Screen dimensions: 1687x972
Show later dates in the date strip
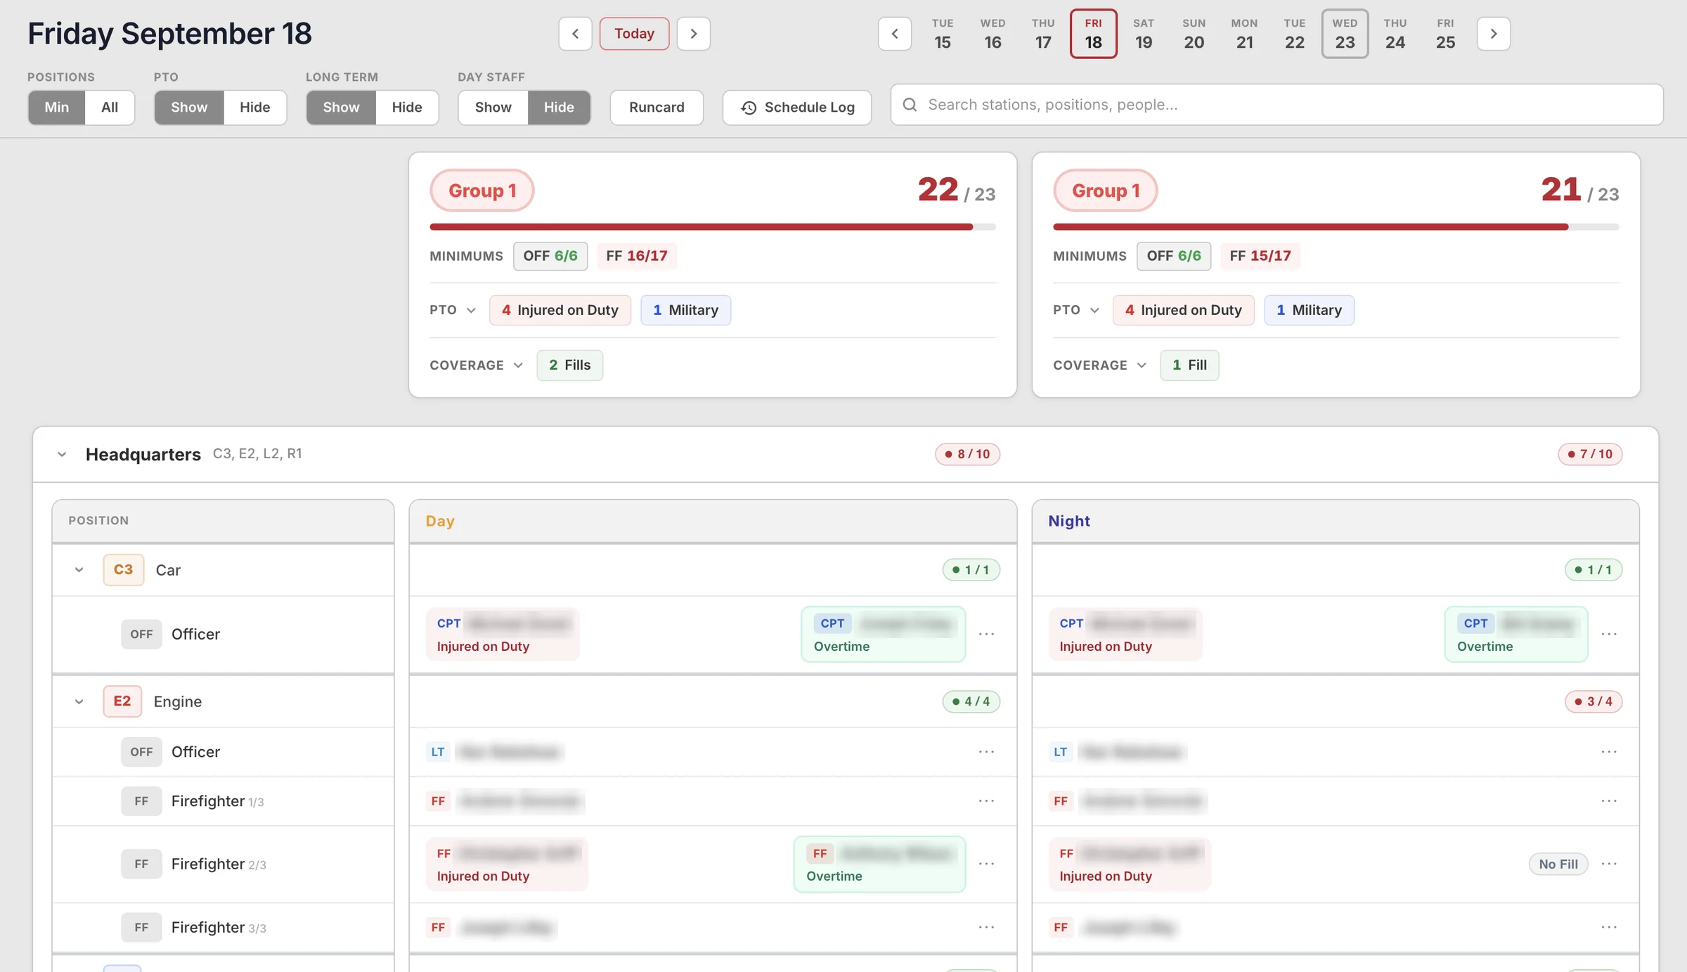(x=1494, y=34)
